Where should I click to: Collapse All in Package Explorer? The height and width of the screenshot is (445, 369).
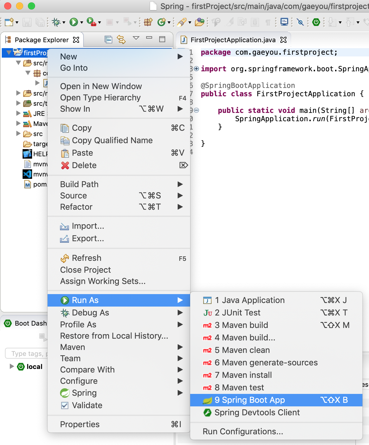click(x=108, y=39)
